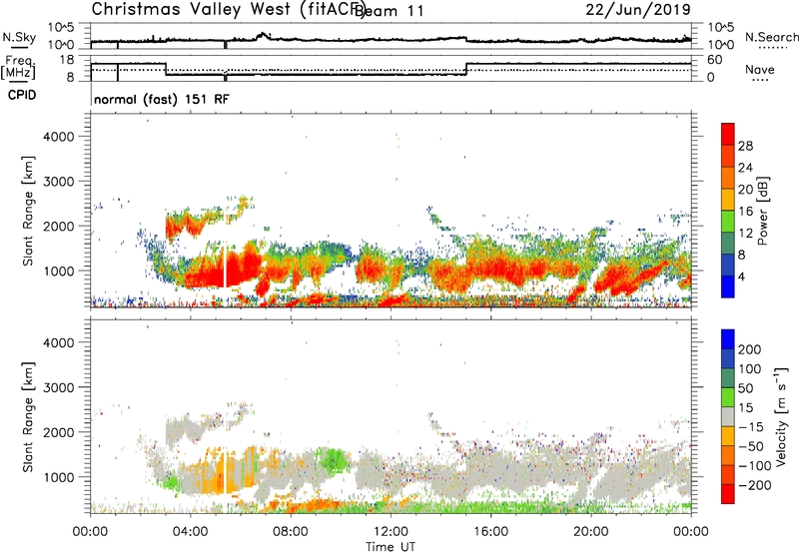Click the 'CPID' label

coord(22,95)
